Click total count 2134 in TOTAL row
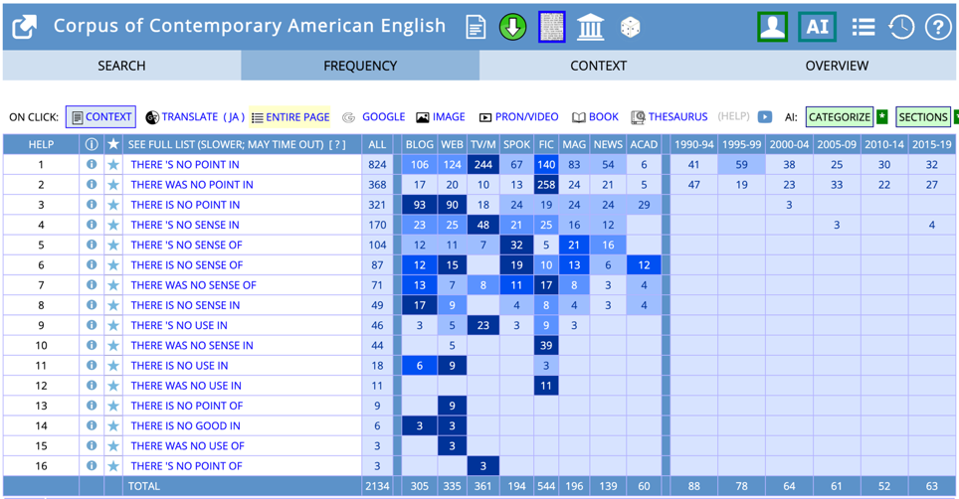 click(377, 486)
